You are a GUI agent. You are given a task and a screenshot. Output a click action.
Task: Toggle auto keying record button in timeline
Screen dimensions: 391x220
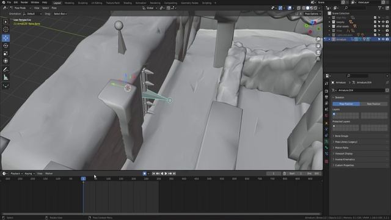144,174
